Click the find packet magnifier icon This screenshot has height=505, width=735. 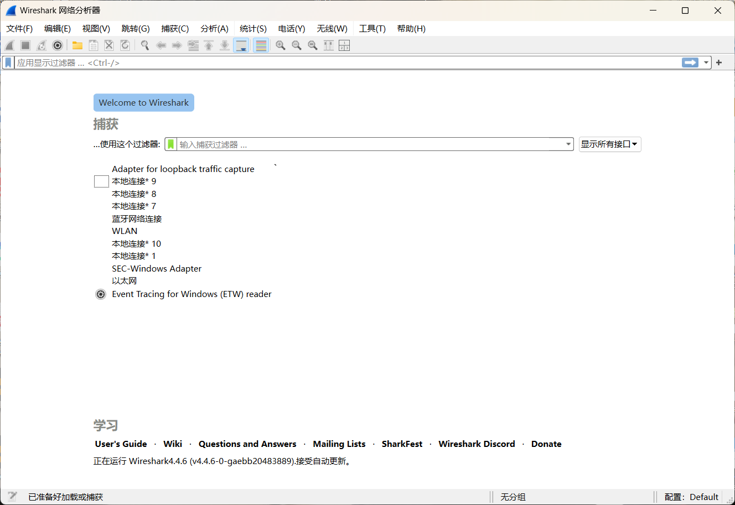(x=145, y=45)
